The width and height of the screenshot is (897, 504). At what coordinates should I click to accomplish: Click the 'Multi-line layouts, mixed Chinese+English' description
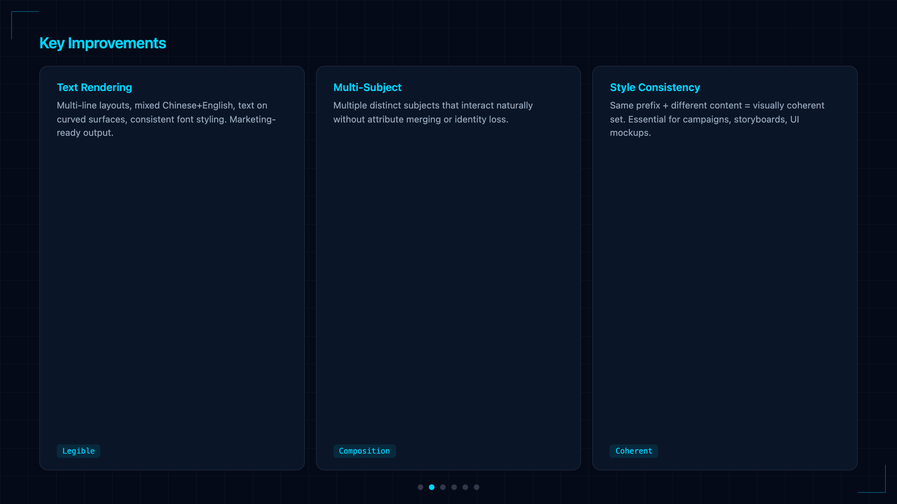pos(166,119)
